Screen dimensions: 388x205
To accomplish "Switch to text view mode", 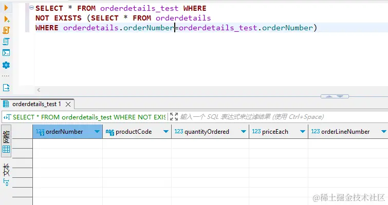I will click(x=6, y=174).
